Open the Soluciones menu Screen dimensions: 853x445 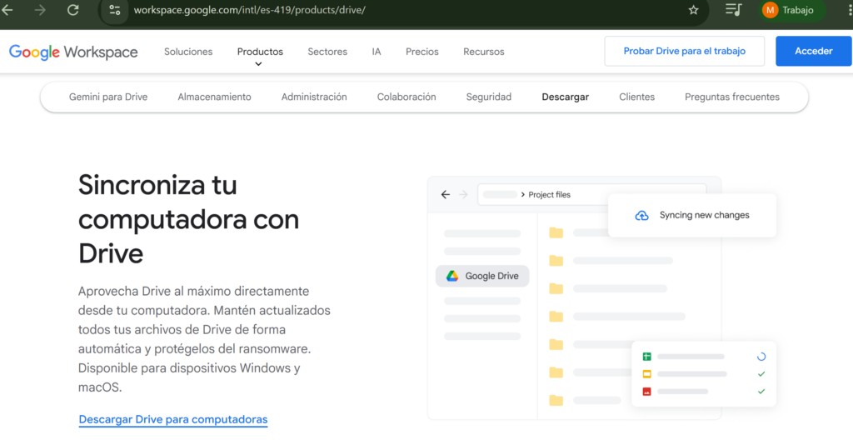pyautogui.click(x=188, y=52)
